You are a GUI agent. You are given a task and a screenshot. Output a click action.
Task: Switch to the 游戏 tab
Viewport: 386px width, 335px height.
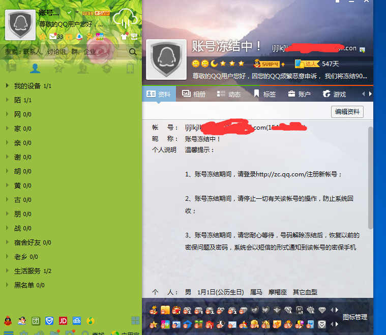(334, 94)
